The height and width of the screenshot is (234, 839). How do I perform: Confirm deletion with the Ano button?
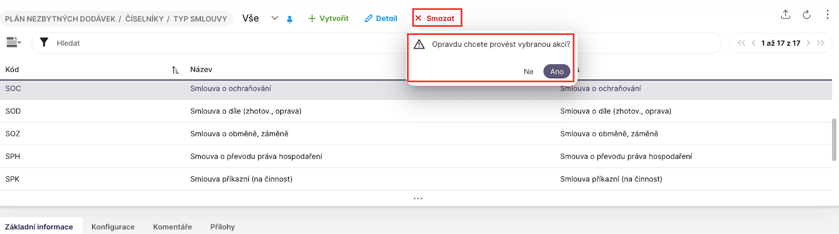(556, 71)
